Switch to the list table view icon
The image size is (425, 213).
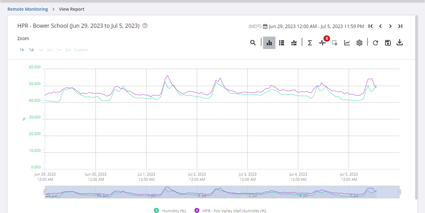281,43
